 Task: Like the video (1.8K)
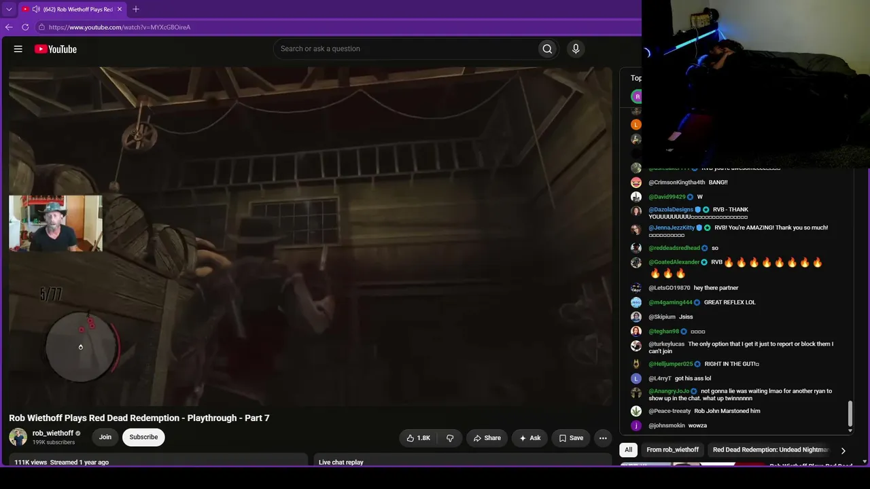tap(418, 438)
